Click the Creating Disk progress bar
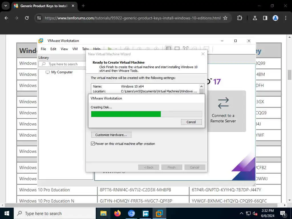 (x=146, y=114)
